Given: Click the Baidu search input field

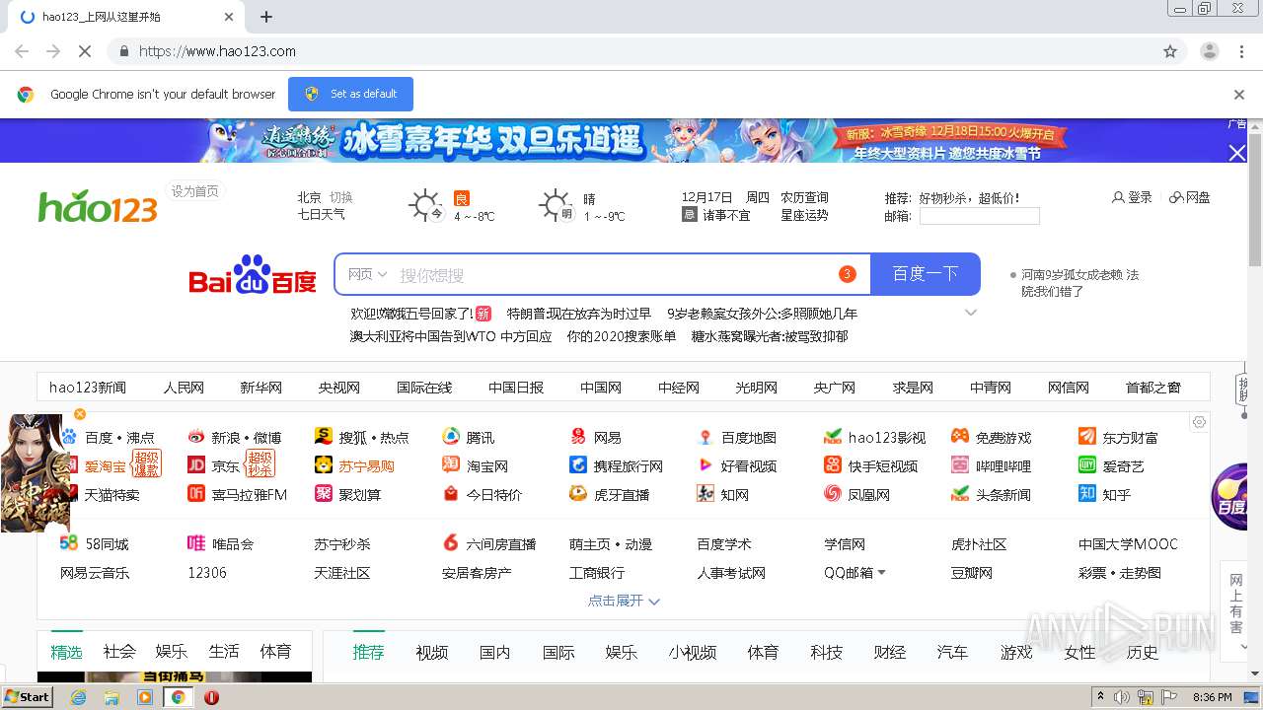Looking at the screenshot, I should point(612,274).
